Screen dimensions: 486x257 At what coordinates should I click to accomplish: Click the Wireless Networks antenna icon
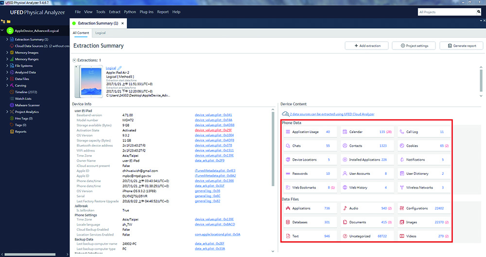click(x=402, y=188)
